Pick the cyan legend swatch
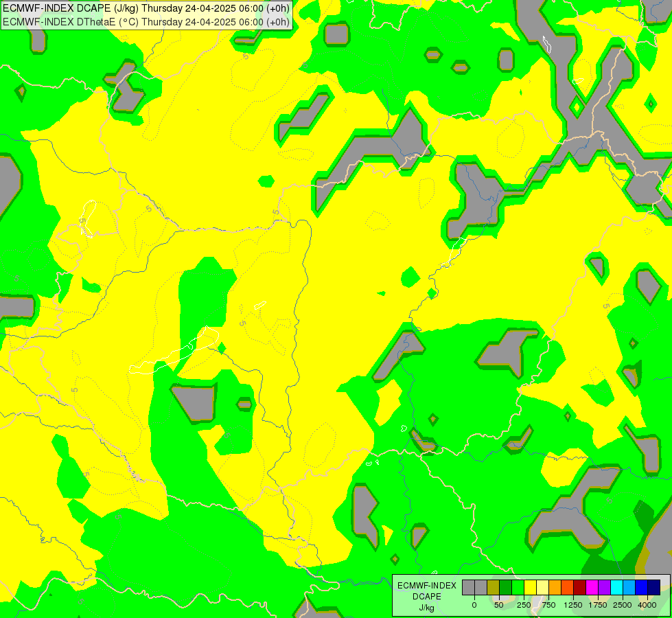Image resolution: width=672 pixels, height=618 pixels. [616, 588]
